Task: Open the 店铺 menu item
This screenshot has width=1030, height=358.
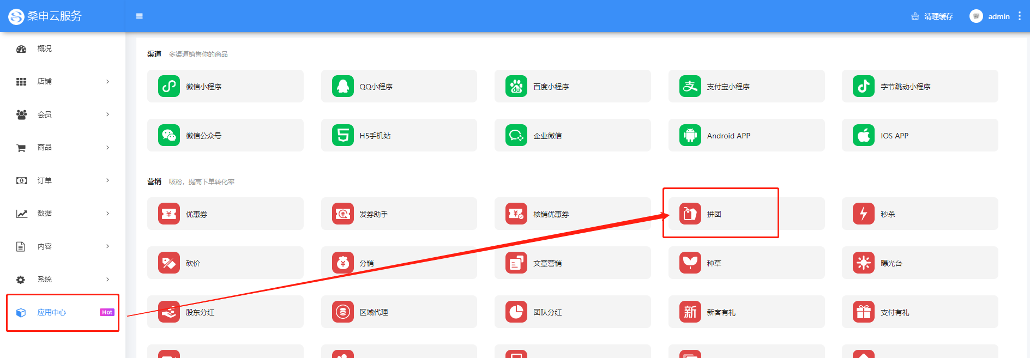Action: pos(63,82)
